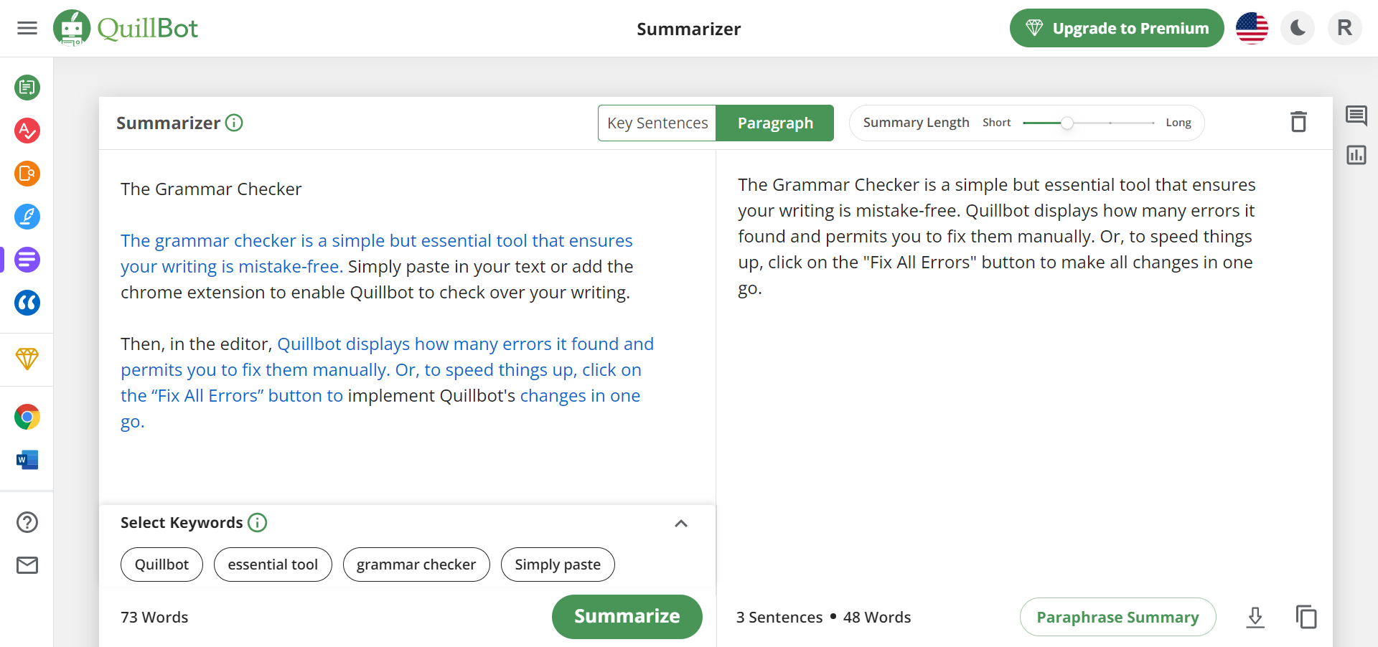
Task: Open the Paraphraser tool in sidebar
Action: pyautogui.click(x=27, y=88)
